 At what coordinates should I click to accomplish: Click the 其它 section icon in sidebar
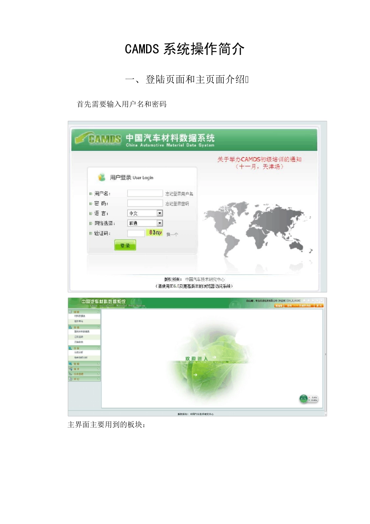(70, 379)
